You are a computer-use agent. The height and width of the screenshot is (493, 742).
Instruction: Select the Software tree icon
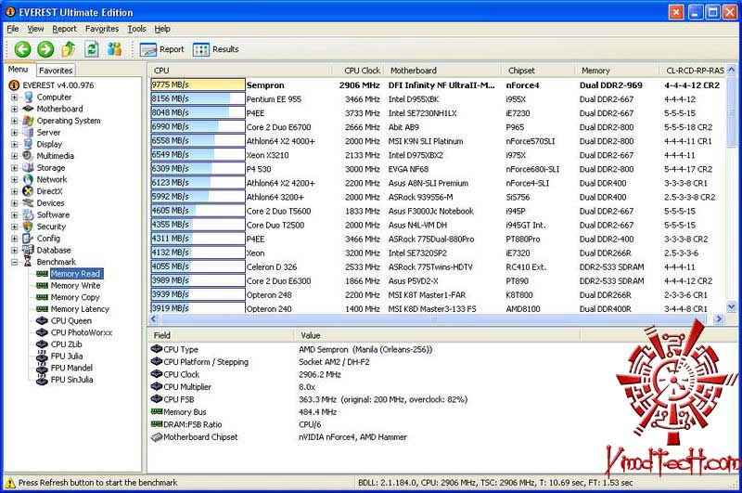click(29, 215)
